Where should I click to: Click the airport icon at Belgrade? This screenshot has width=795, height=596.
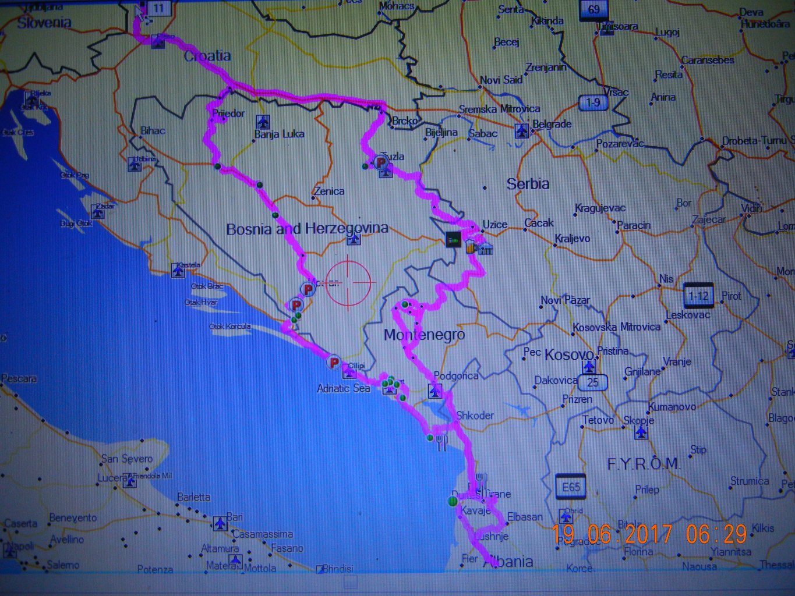522,130
